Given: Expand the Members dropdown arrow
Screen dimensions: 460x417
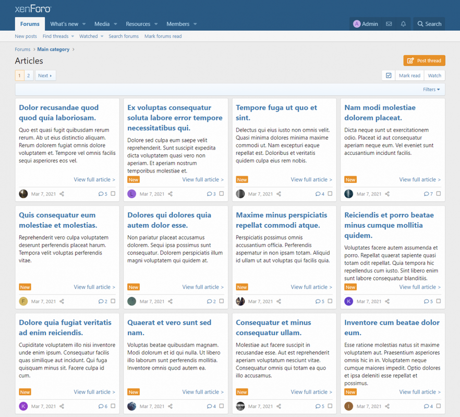Looking at the screenshot, I should (195, 24).
